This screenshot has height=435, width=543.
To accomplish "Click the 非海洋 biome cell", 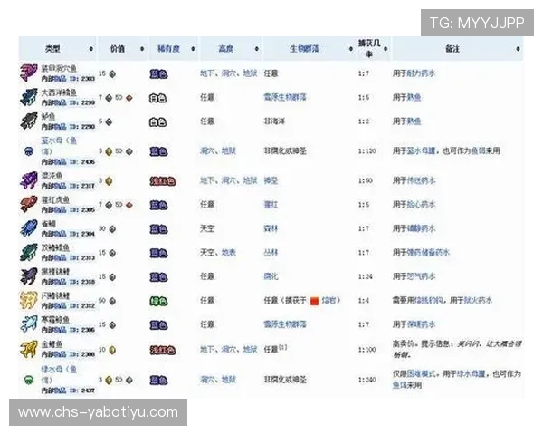I will (x=274, y=121).
